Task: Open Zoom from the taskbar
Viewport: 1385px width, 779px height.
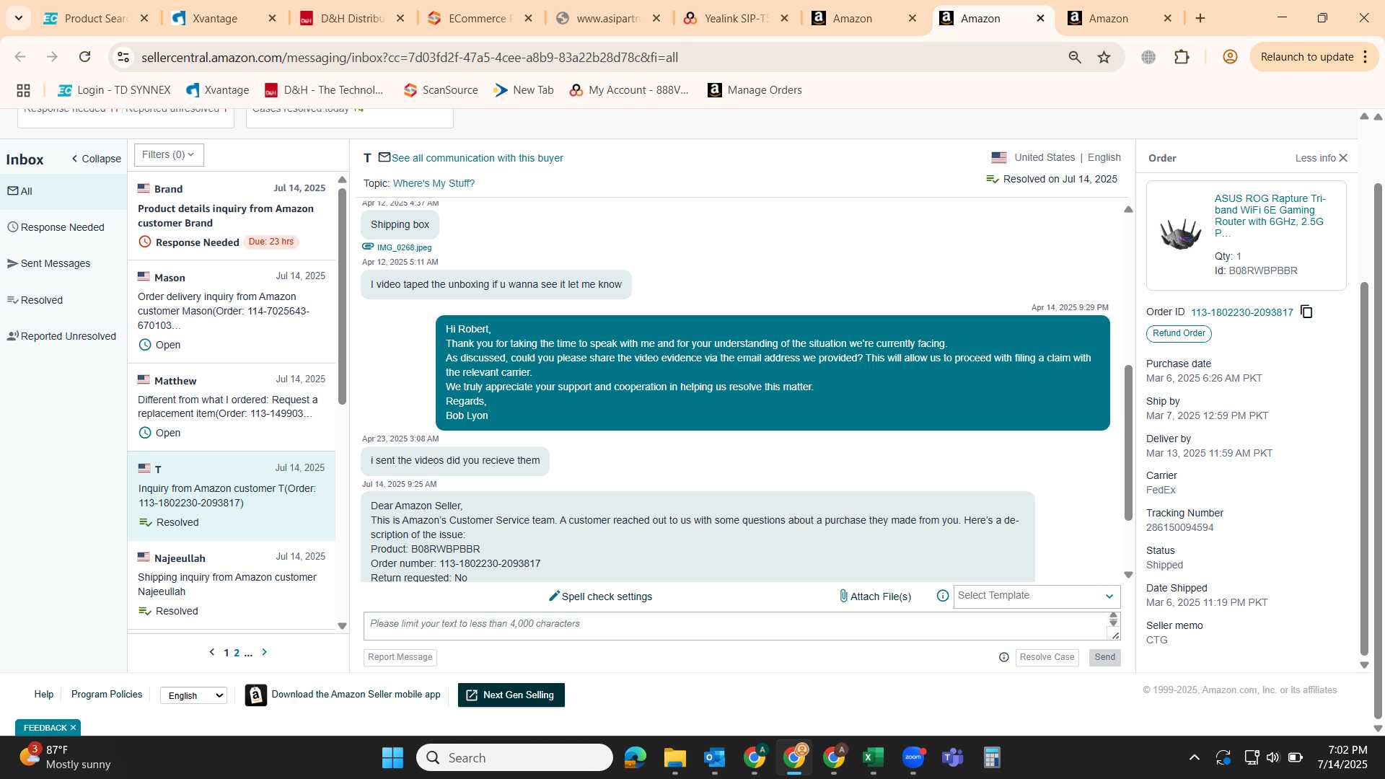Action: coord(913,757)
